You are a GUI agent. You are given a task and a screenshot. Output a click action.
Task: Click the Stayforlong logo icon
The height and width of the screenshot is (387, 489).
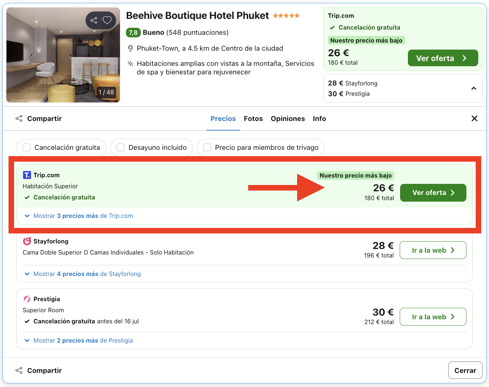27,241
